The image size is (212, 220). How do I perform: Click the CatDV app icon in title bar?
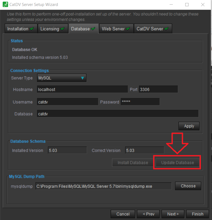5,4
